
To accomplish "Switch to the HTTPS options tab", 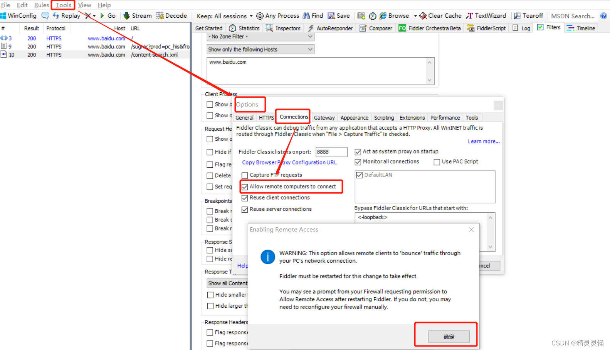I will coord(266,118).
